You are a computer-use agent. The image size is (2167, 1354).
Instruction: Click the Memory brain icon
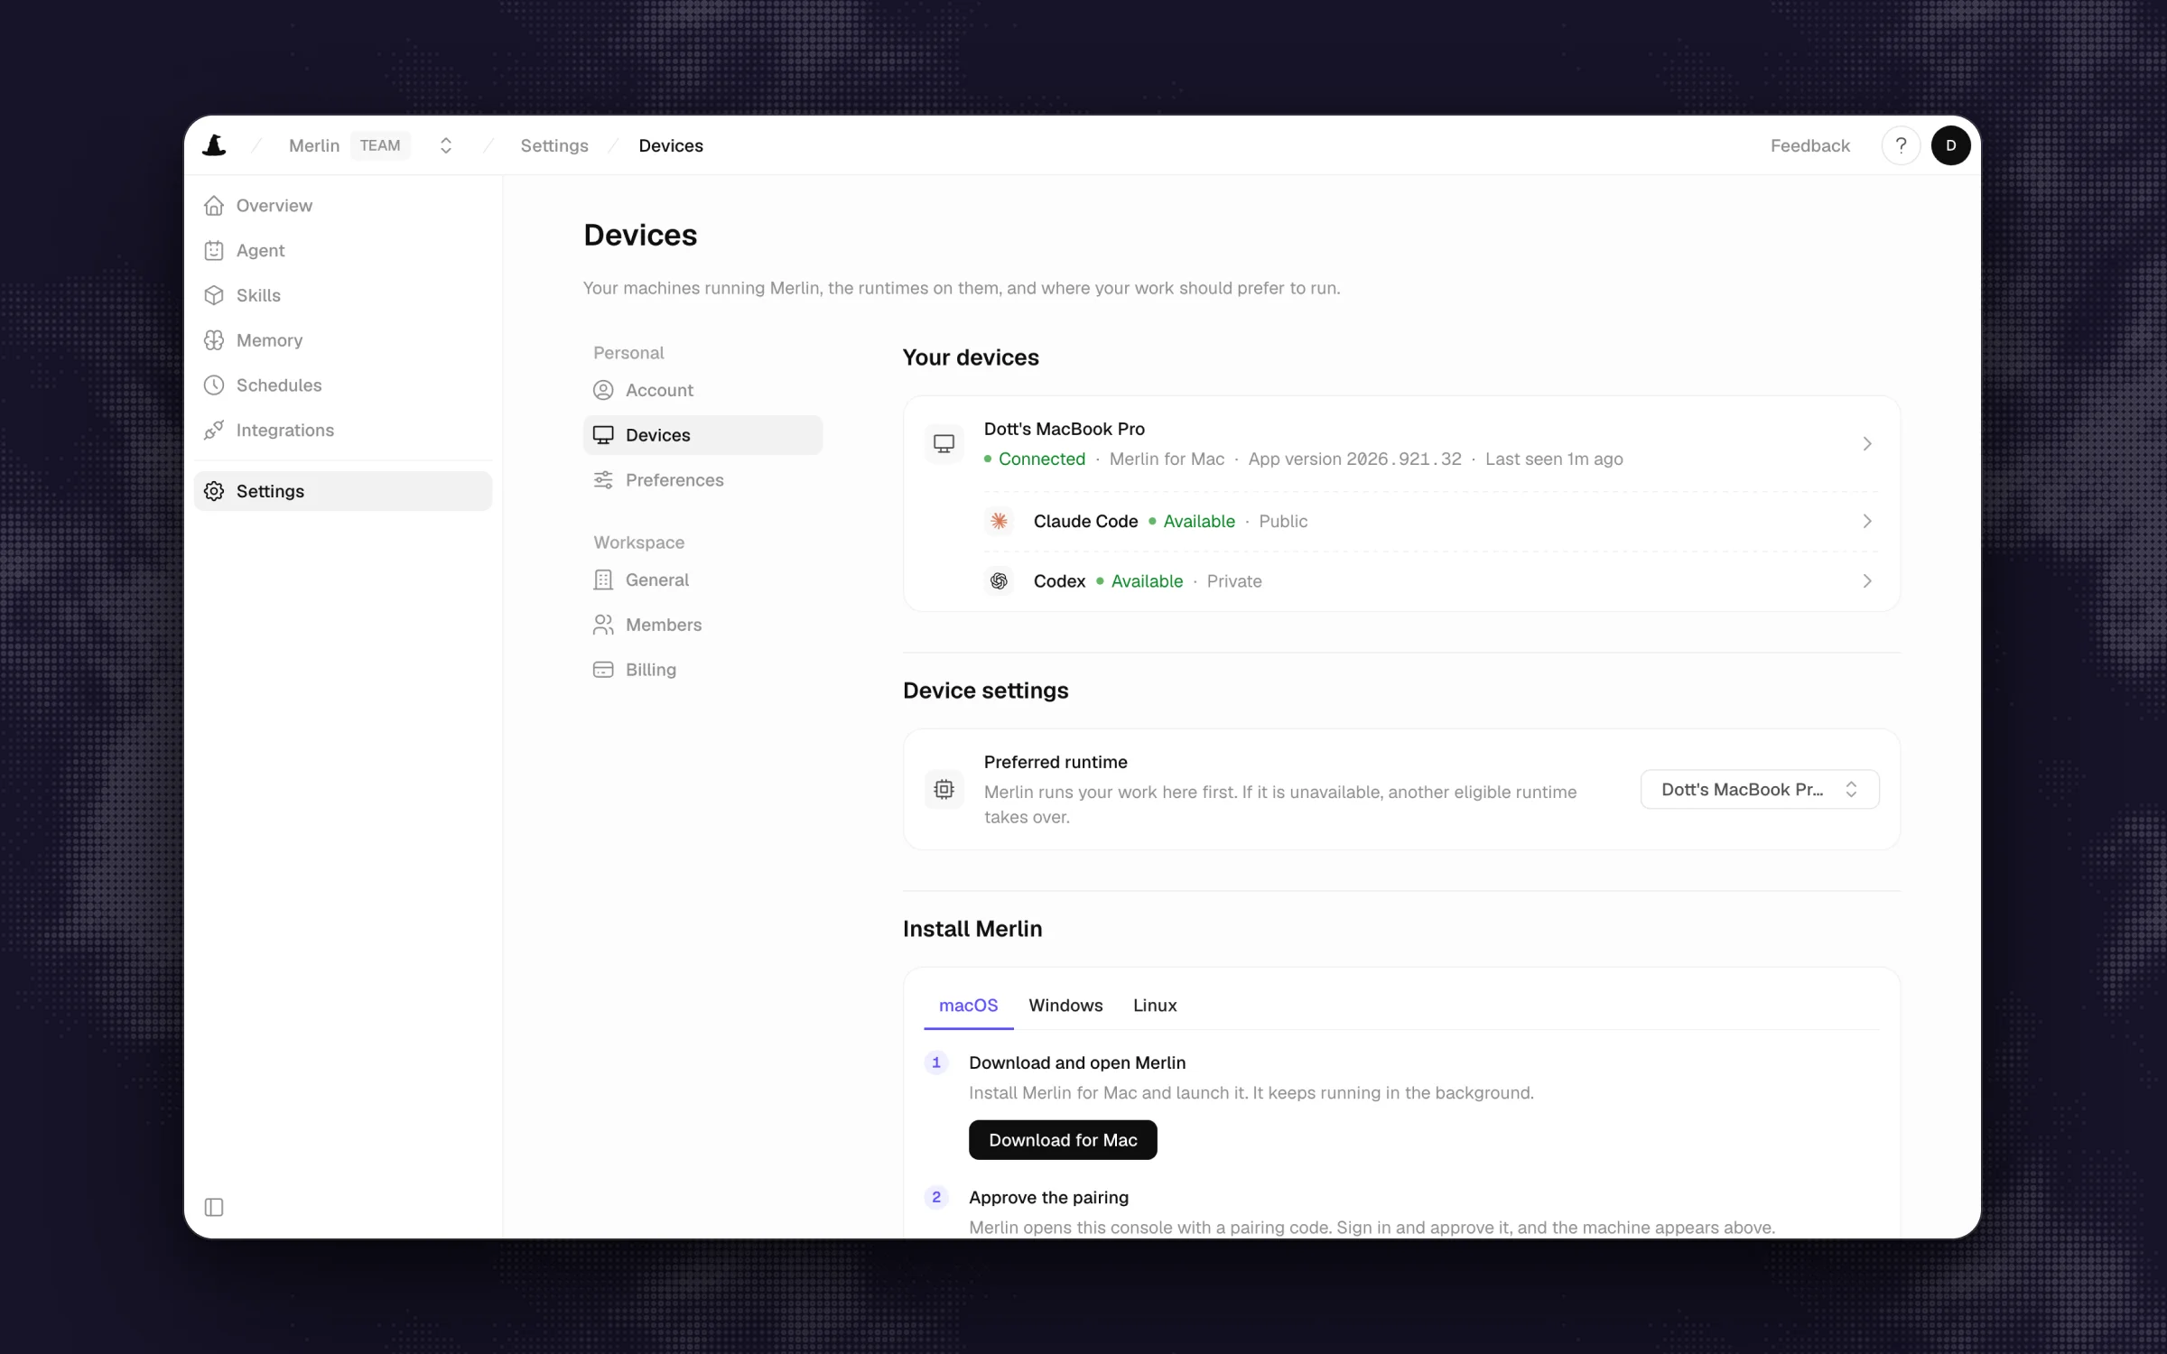click(214, 340)
